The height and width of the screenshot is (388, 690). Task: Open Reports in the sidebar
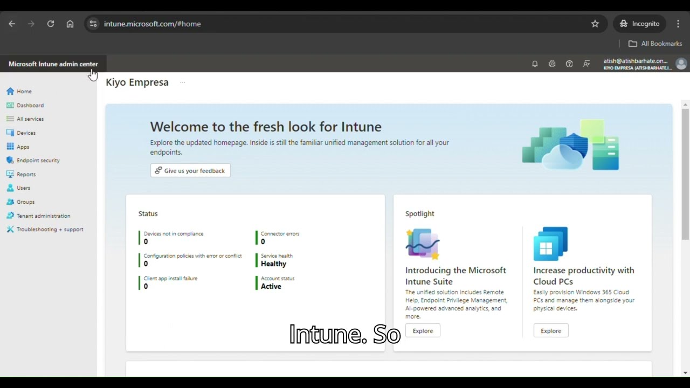coord(21,175)
